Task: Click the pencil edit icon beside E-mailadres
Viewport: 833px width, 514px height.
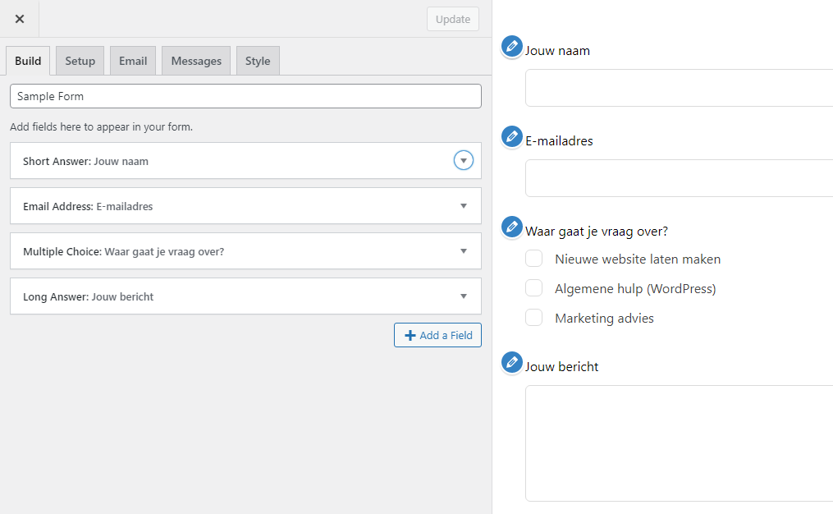Action: click(x=512, y=137)
